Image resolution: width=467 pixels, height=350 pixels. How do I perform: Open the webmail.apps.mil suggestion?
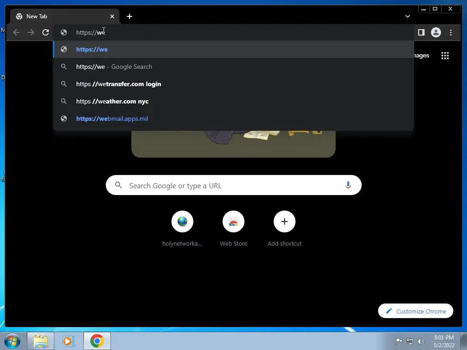[x=233, y=118]
